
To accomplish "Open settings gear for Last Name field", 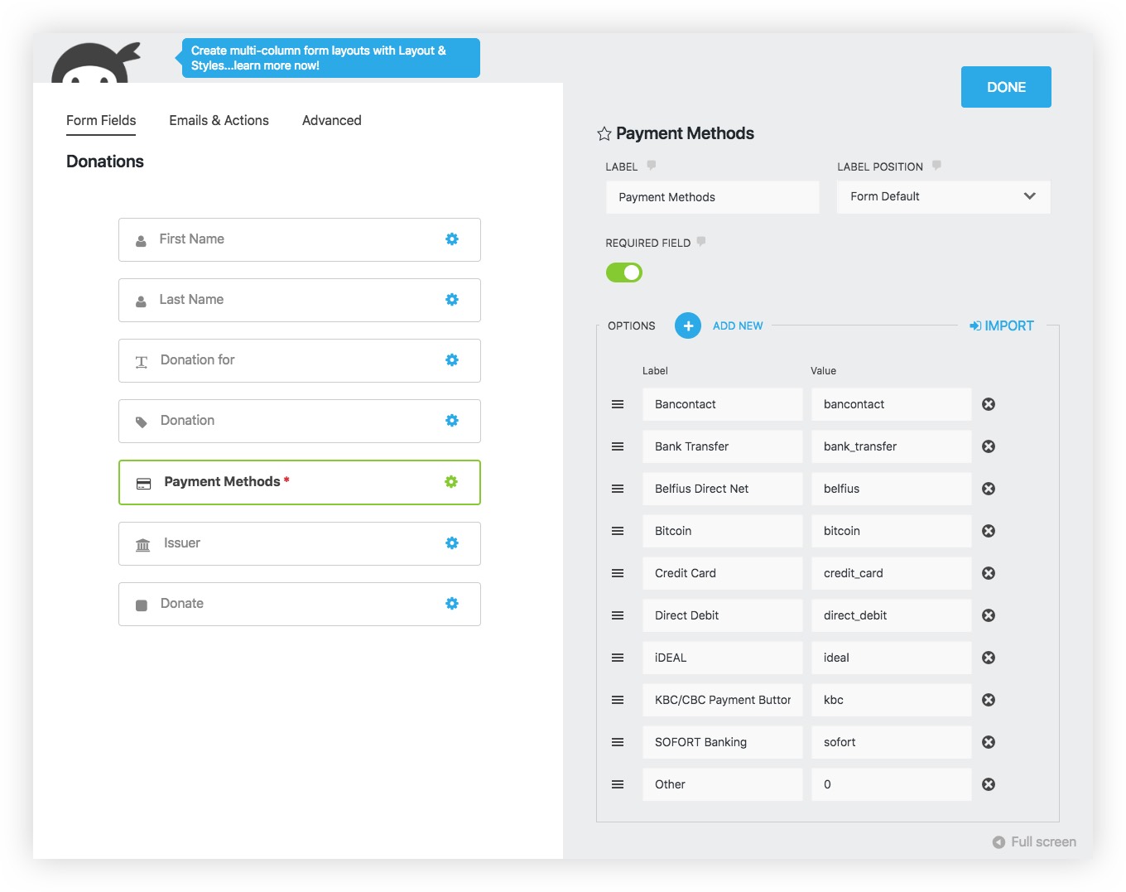I will click(452, 299).
